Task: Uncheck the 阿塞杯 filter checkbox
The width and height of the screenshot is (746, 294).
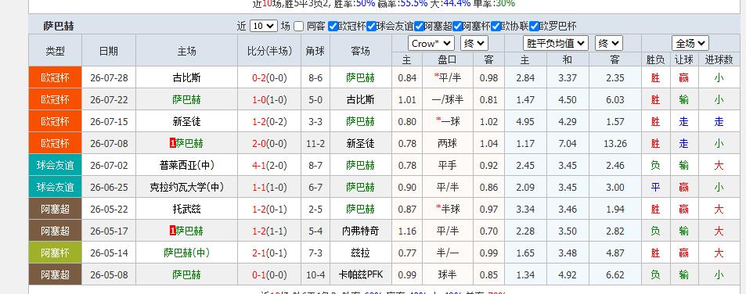Action: click(x=457, y=27)
